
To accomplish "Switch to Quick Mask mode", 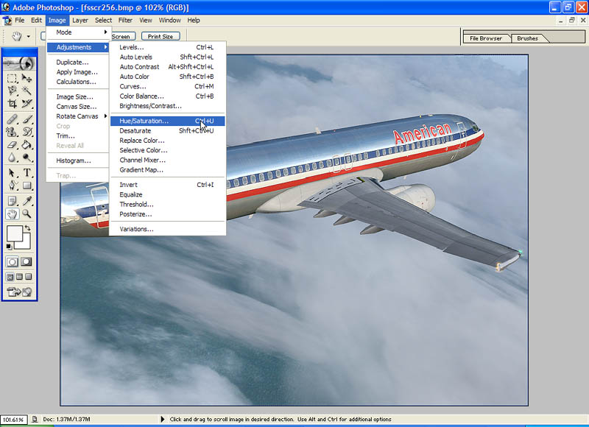I will (x=27, y=261).
